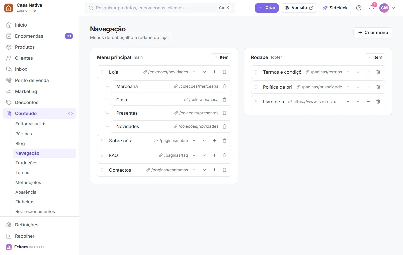403x255 pixels.
Task: Delete the Loja menu item
Action: pos(224,72)
